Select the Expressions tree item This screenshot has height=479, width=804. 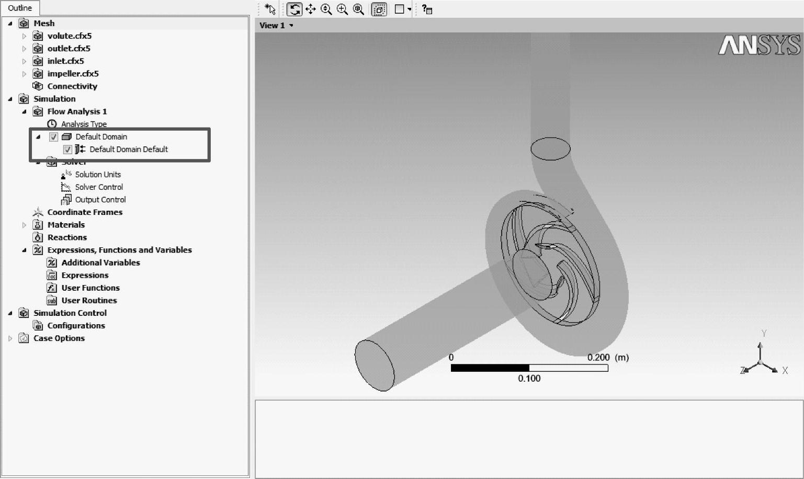(x=85, y=275)
